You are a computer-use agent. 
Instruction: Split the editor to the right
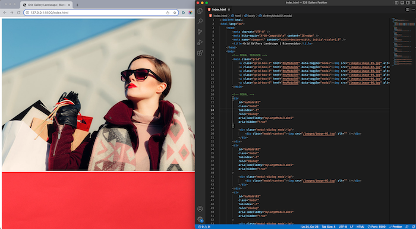coord(407,9)
